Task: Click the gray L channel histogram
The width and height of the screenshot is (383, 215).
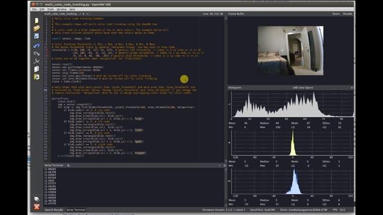Action: [x=293, y=105]
